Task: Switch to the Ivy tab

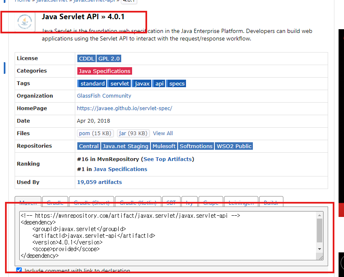Action: click(189, 201)
